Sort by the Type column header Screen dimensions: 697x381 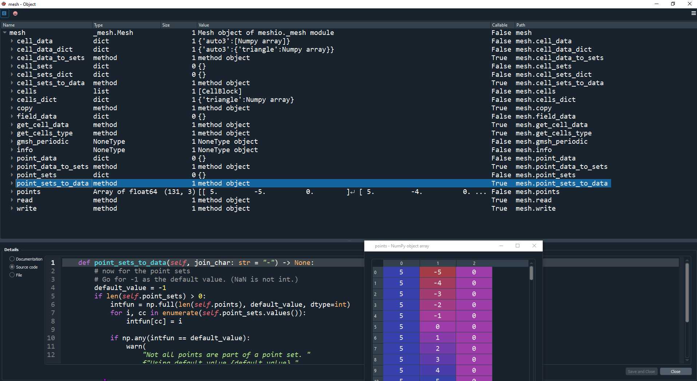[126, 25]
